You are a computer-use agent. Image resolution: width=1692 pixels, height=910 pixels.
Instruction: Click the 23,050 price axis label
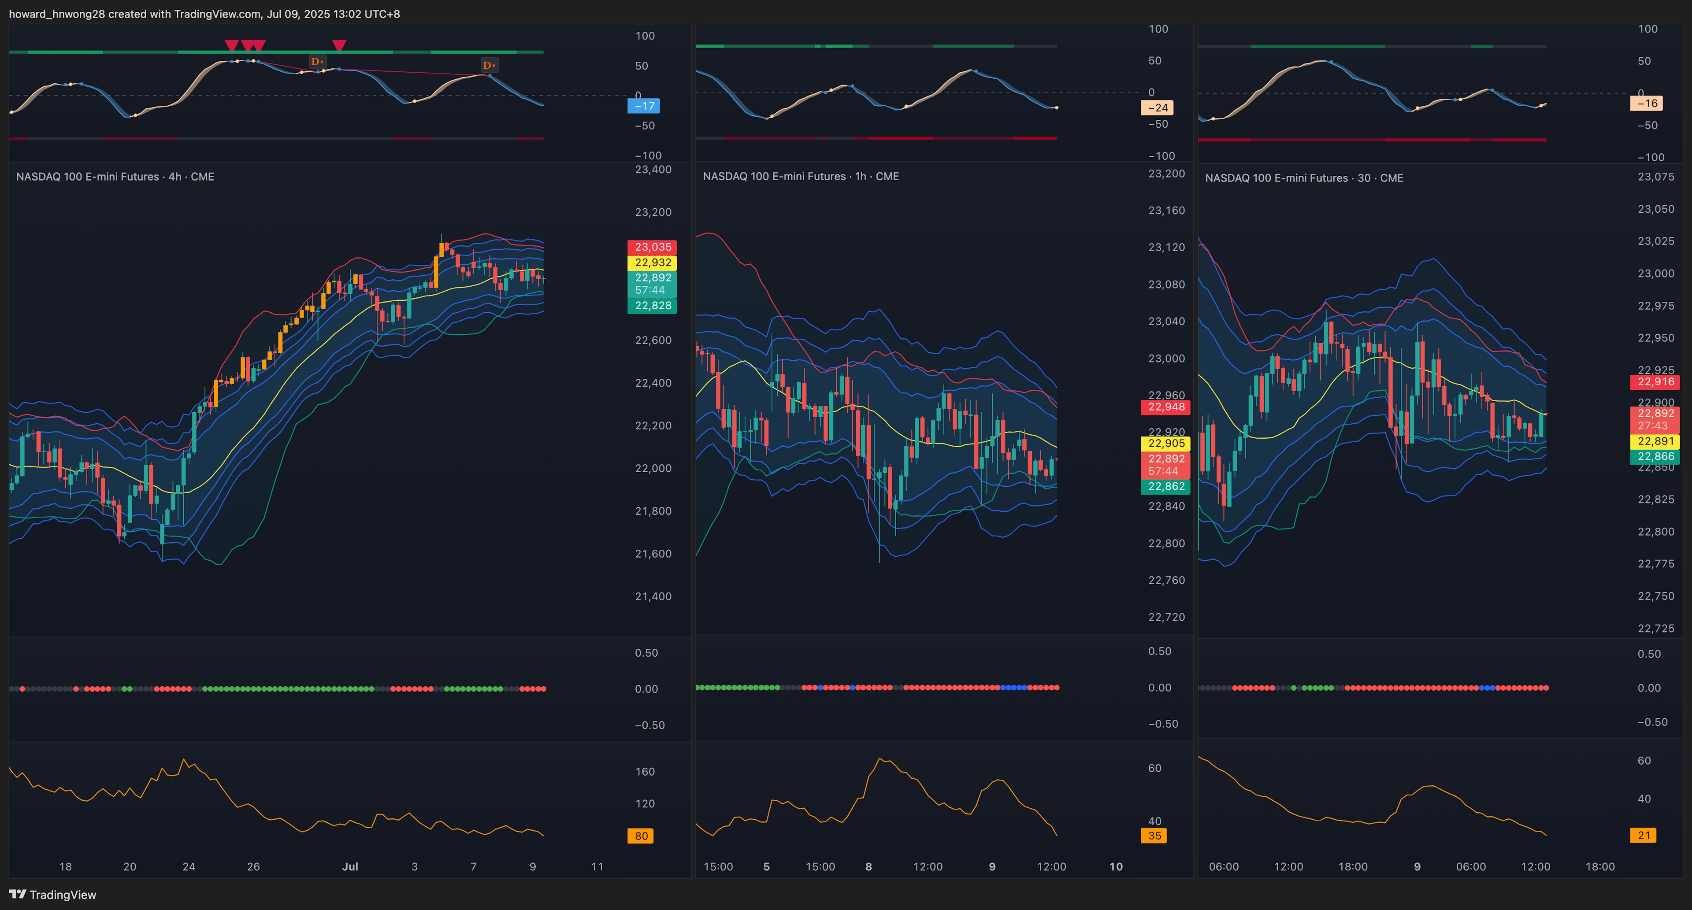1656,209
